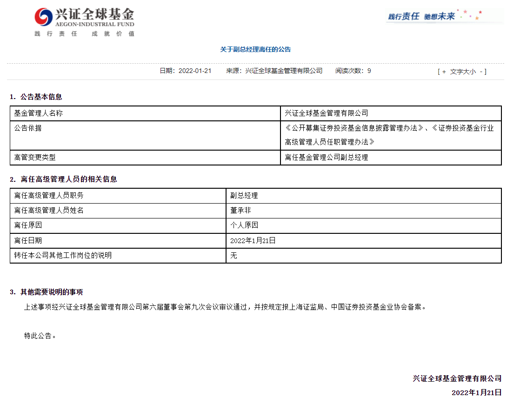The width and height of the screenshot is (507, 403).
Task: Select table cell 公告依据
Action: 145,135
